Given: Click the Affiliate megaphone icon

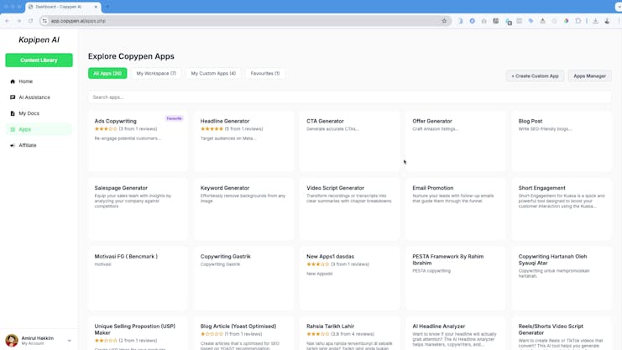Looking at the screenshot, I should point(13,145).
